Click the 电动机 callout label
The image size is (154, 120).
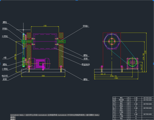5,76
